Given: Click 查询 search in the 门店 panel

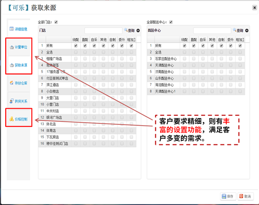Looking at the screenshot, I should pyautogui.click(x=129, y=31).
